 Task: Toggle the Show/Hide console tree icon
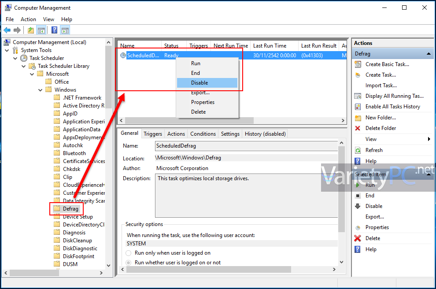coord(41,30)
